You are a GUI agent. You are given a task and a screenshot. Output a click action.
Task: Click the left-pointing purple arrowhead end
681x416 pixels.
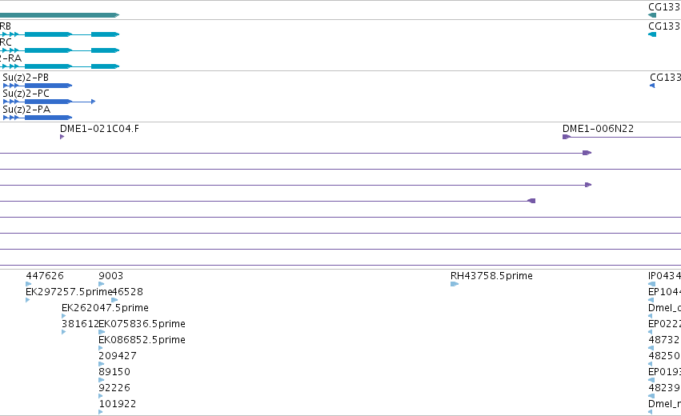click(531, 201)
